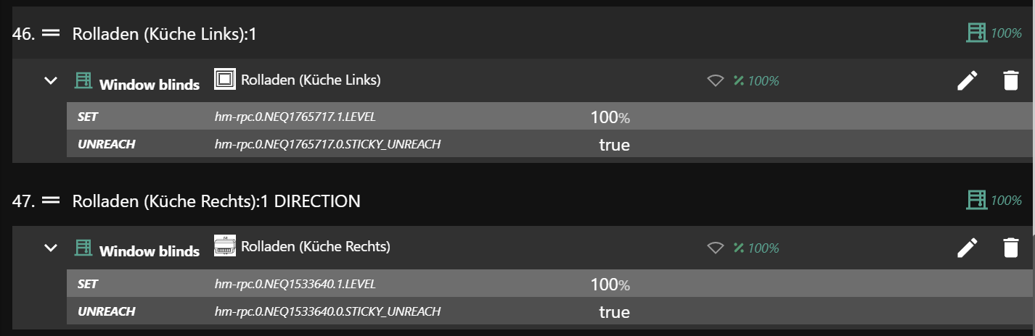The image size is (1035, 336).
Task: Click the Küche Links SET value 100%
Action: 610,117
